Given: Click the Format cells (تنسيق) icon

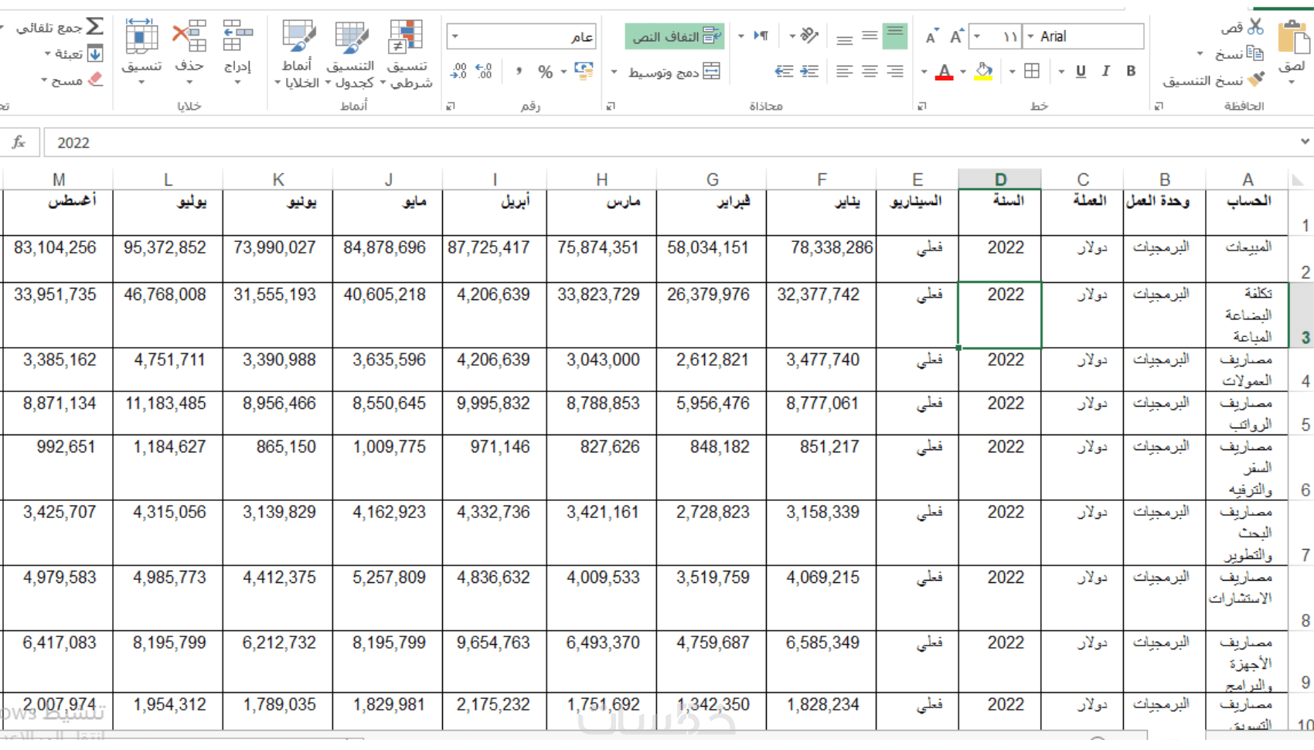Looking at the screenshot, I should (x=141, y=36).
